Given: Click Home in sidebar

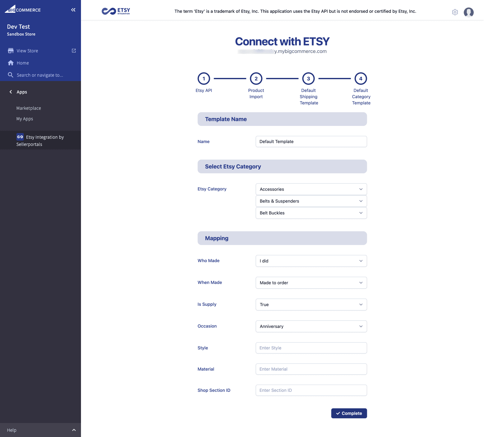Looking at the screenshot, I should point(23,63).
